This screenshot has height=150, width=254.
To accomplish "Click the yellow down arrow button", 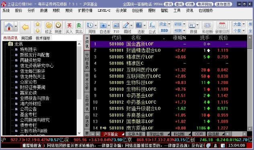I will 38,30.
